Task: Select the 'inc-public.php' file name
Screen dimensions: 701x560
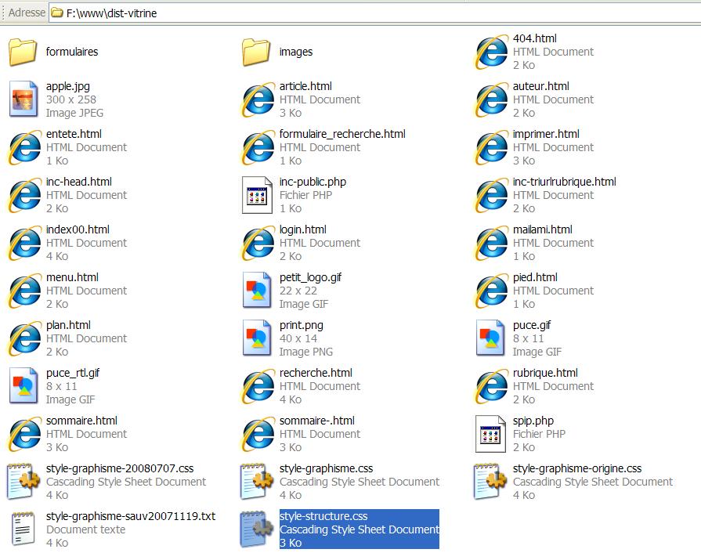Action: (x=313, y=182)
